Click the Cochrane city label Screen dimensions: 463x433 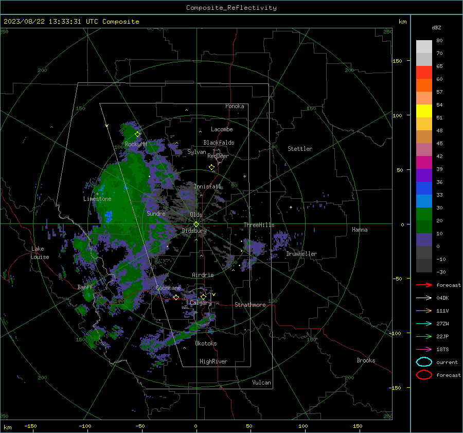pyautogui.click(x=168, y=288)
